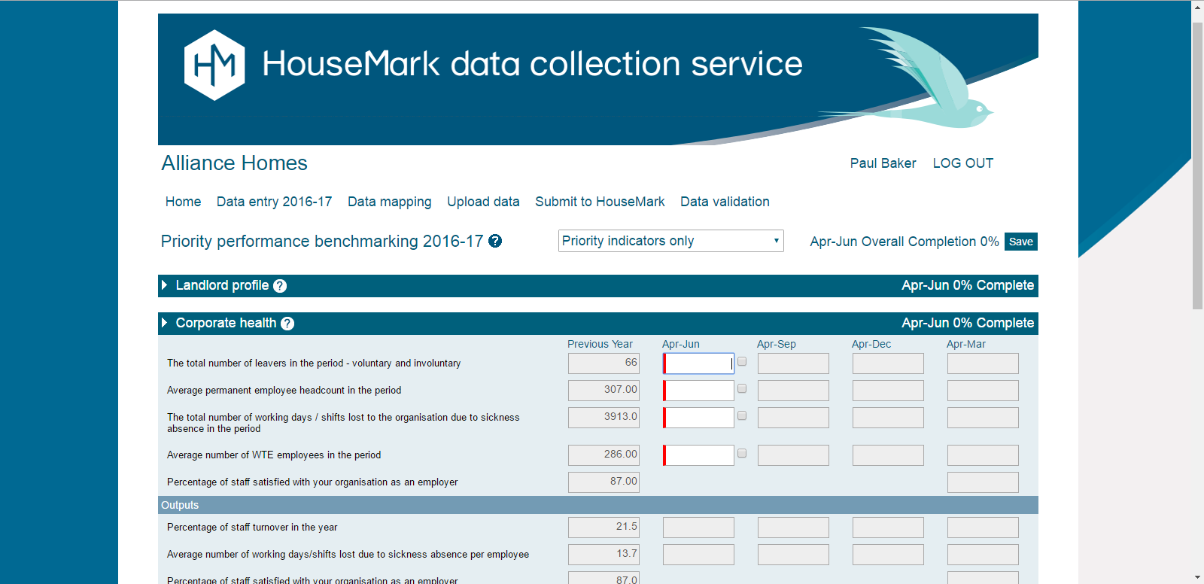This screenshot has height=584, width=1204.
Task: Open Corporate health help icon
Action: pyautogui.click(x=287, y=324)
